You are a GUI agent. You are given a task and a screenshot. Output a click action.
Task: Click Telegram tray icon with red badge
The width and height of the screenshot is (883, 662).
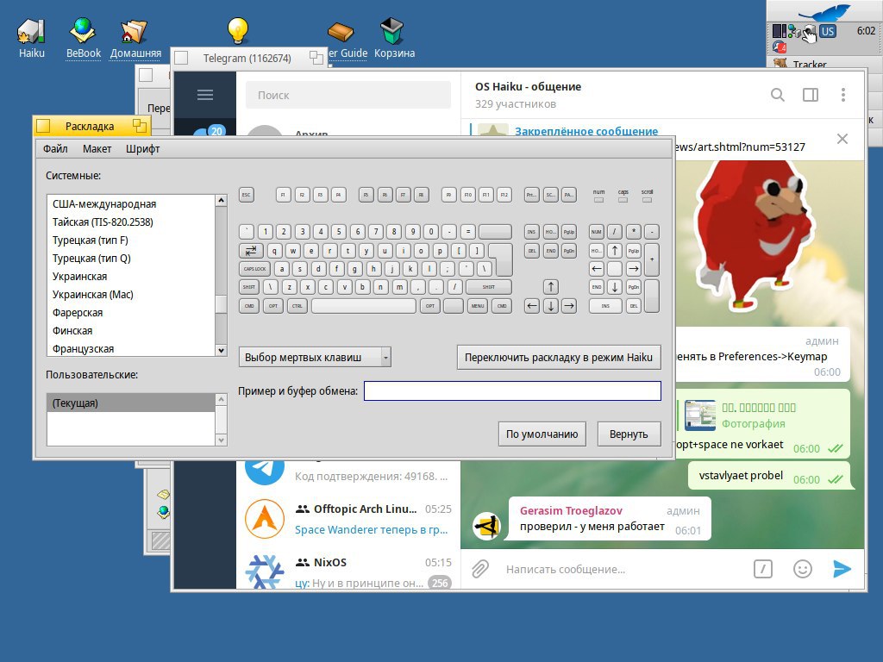click(780, 47)
